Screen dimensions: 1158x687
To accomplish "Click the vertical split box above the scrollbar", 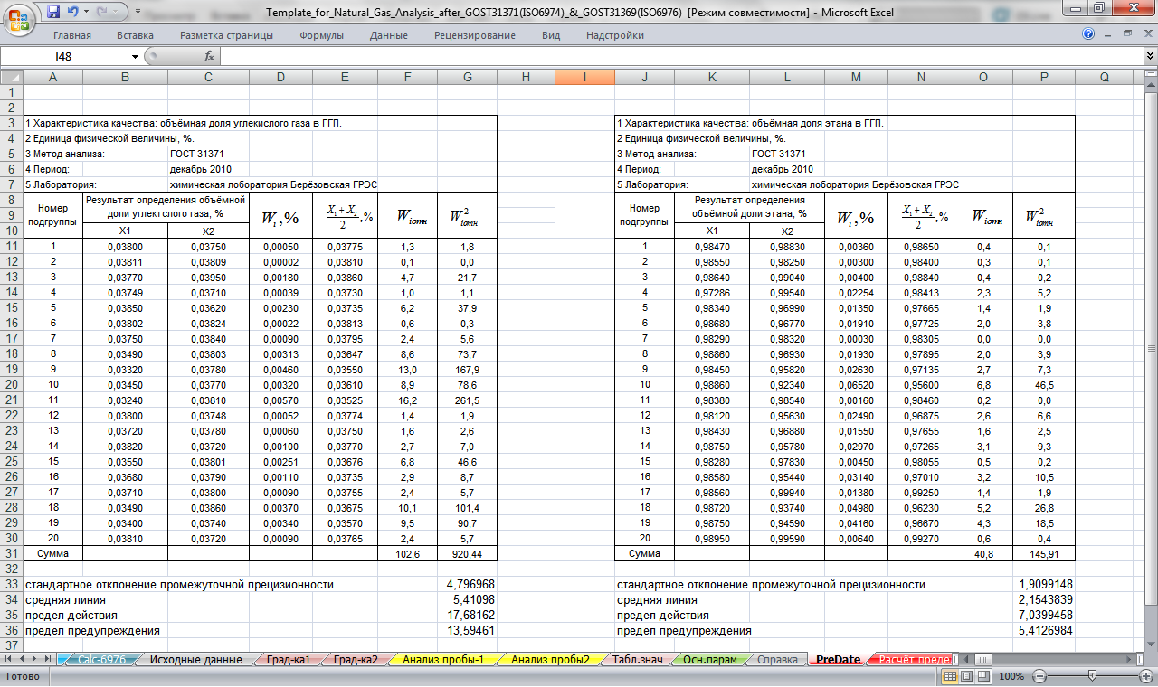I will (1149, 72).
